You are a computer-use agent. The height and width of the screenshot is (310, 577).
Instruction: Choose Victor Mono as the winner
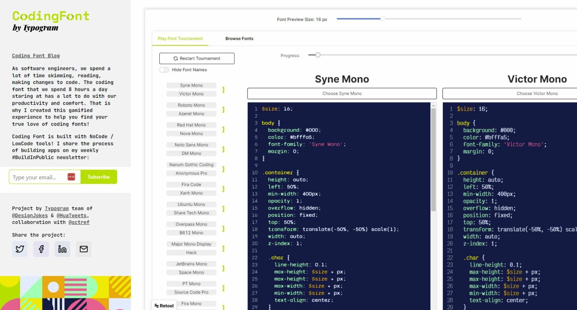click(537, 93)
